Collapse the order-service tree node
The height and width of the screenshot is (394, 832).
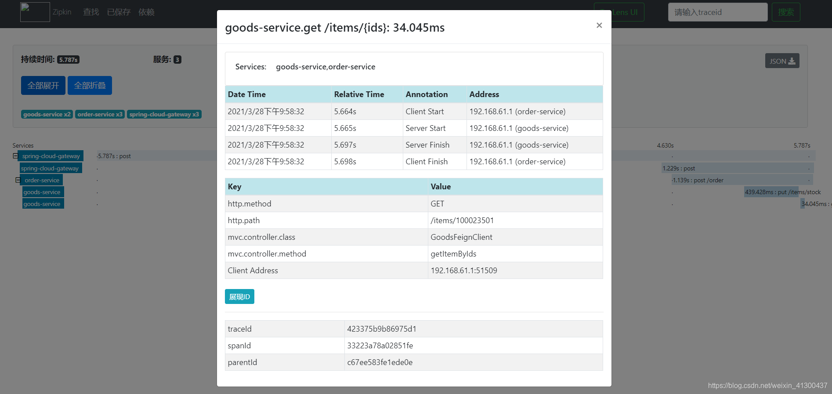point(18,180)
